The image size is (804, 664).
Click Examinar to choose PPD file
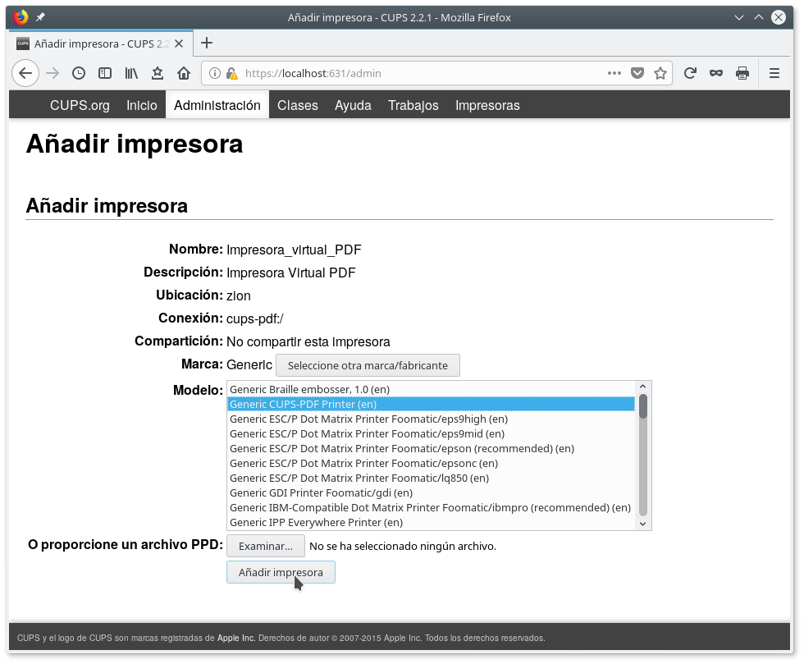[x=265, y=546]
